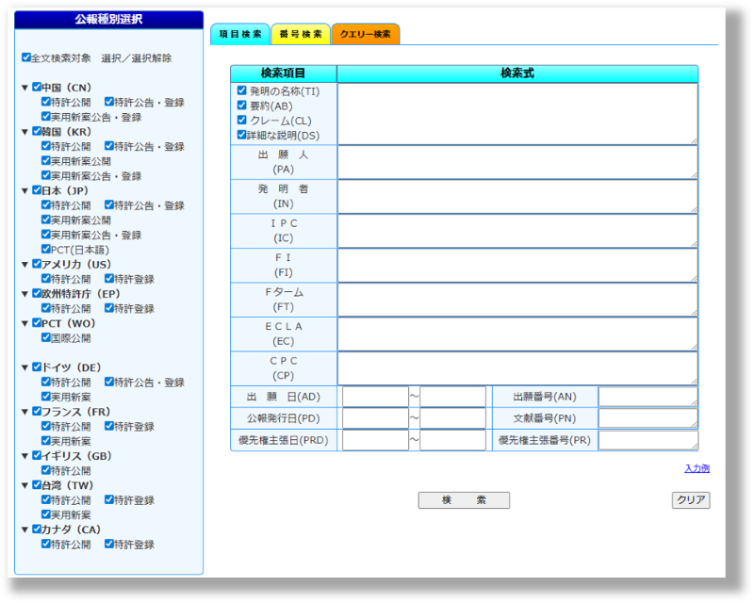
Task: Collapse the 中国（CN） tree section
Action: (25, 88)
